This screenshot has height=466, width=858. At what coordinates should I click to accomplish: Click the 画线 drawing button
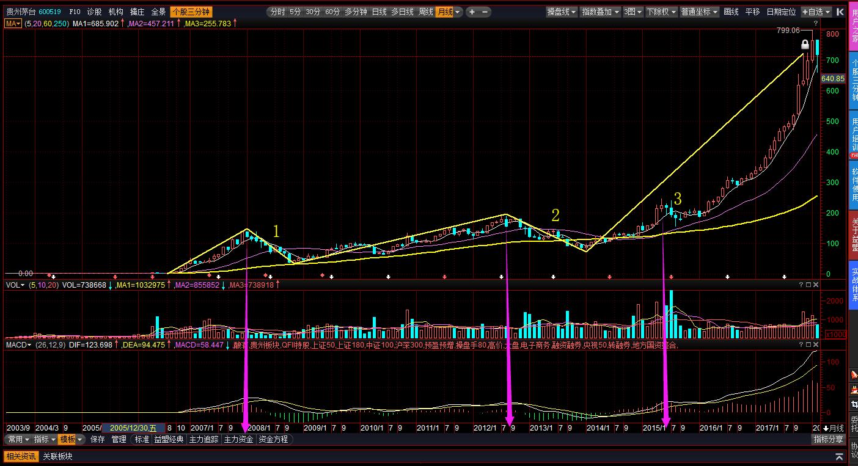(731, 12)
